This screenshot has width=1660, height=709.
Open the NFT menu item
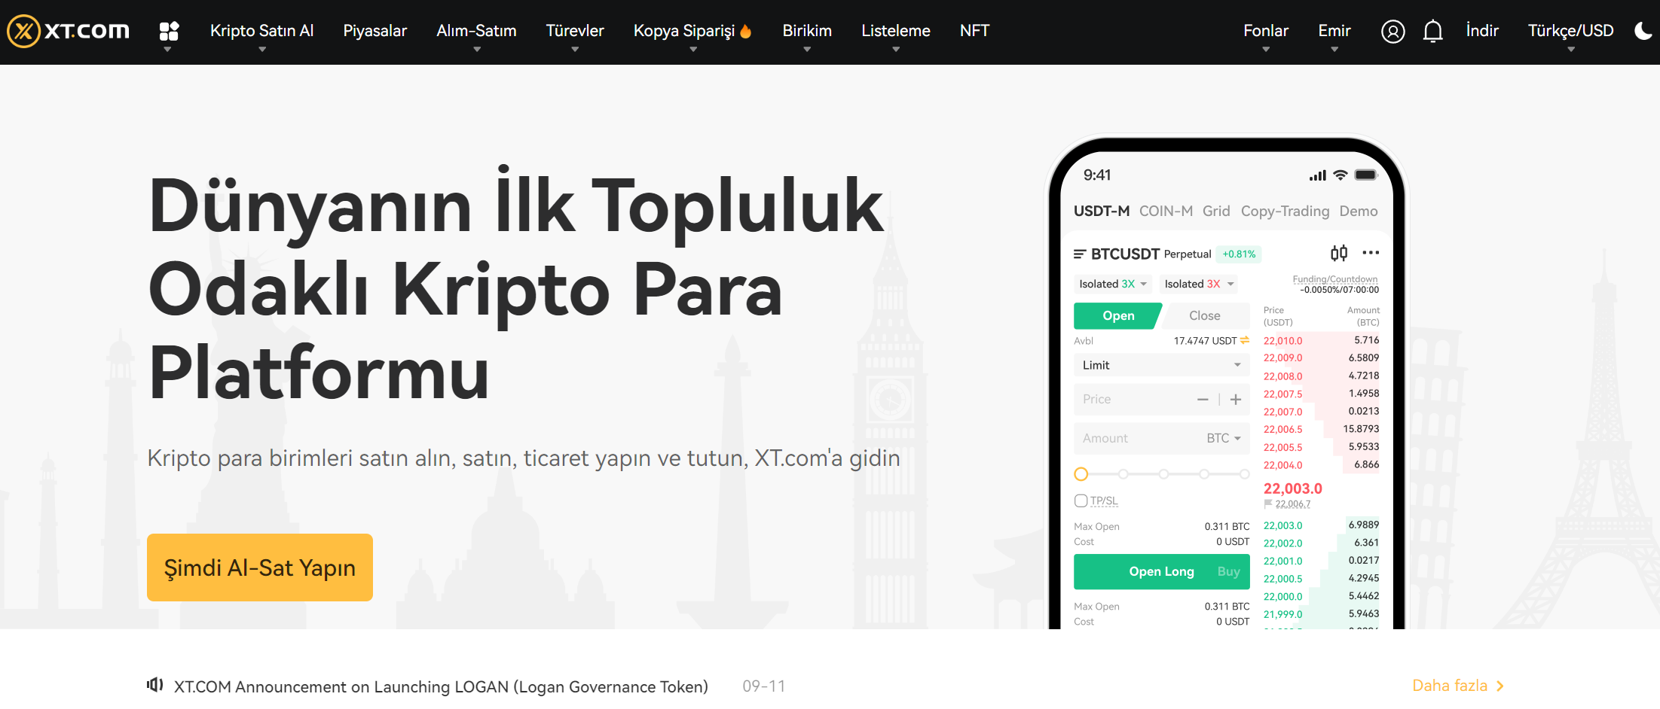(x=974, y=31)
